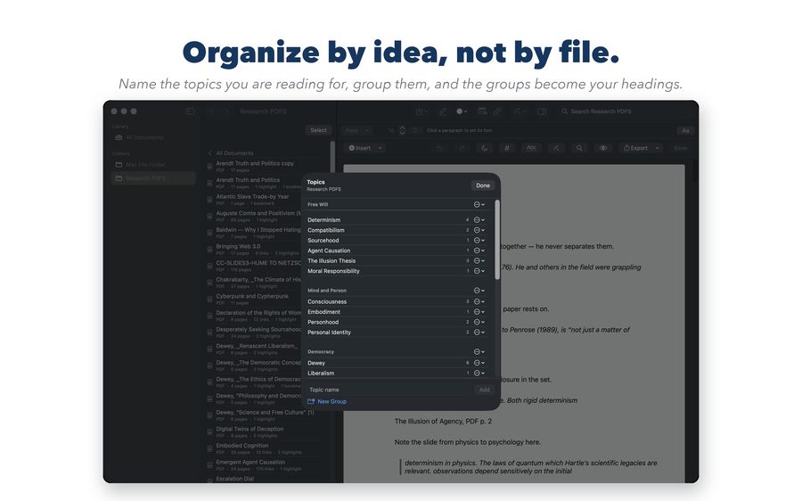Click the scissors-like icon in the editor toolbar
This screenshot has width=802, height=501.
(x=556, y=148)
